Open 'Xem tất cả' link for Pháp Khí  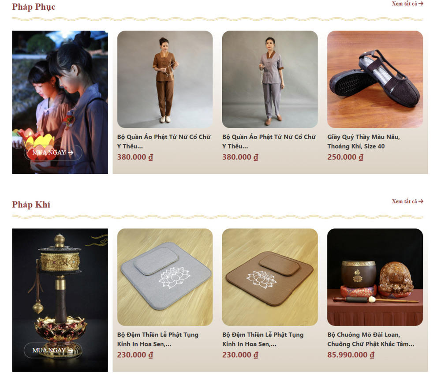click(407, 202)
